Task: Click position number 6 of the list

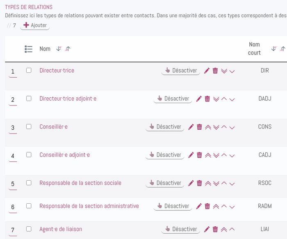Action: click(13, 207)
